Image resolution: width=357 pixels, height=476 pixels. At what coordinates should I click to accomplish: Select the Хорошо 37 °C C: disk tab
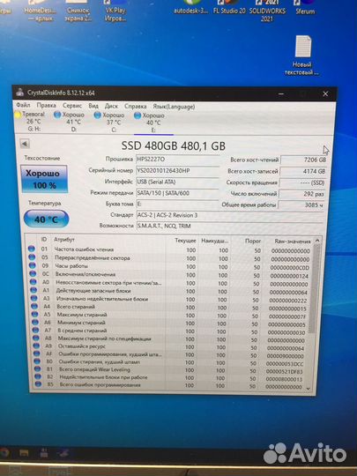coord(109,123)
